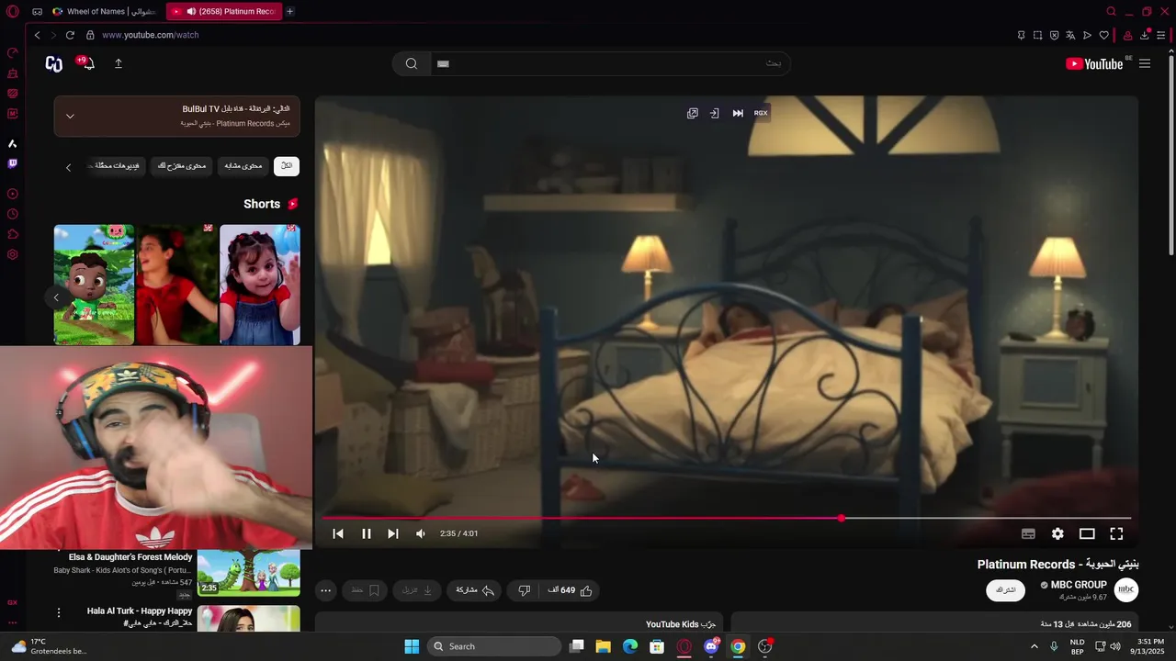Open the cartoon boy Short thumbnail

94,285
